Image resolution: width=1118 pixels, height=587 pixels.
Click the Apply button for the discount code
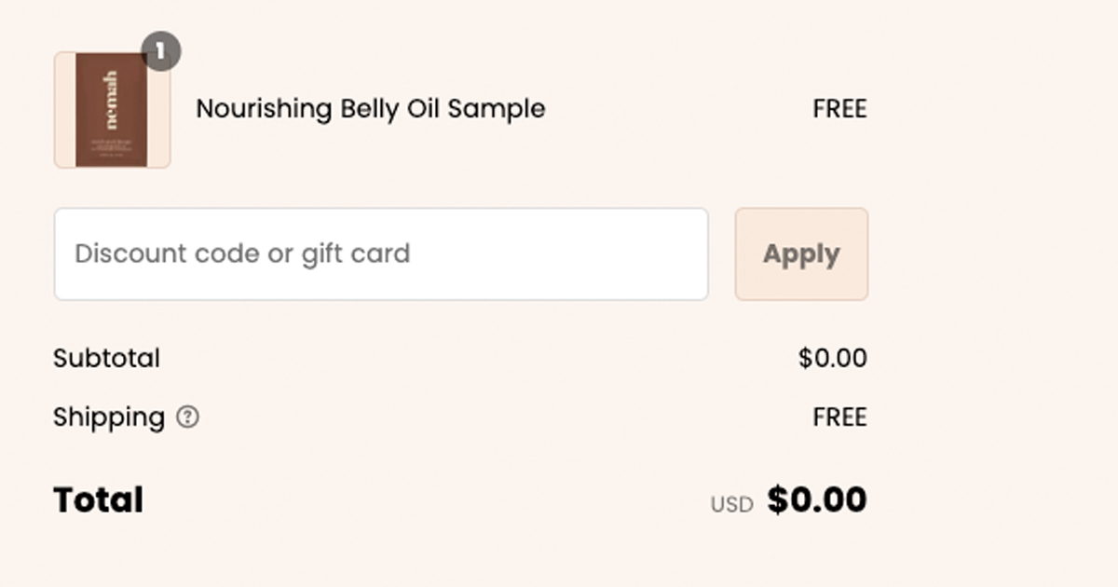click(x=801, y=253)
